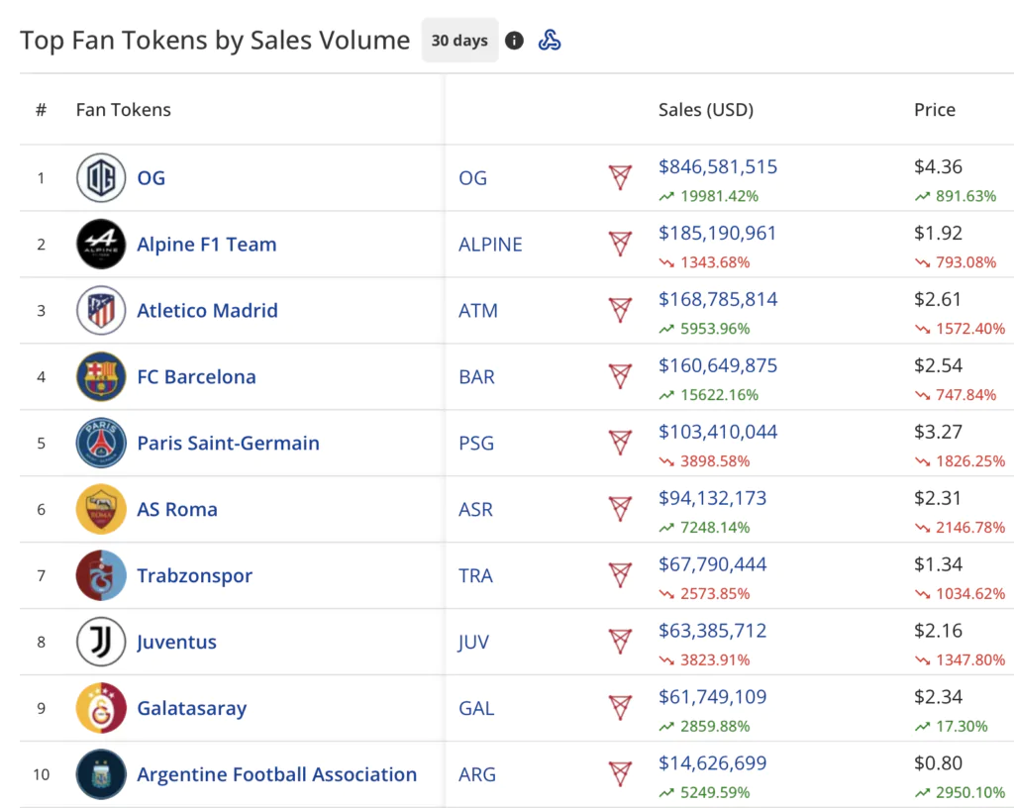Click the Atletico Madrid crest icon
The height and width of the screenshot is (808, 1014).
(x=101, y=311)
